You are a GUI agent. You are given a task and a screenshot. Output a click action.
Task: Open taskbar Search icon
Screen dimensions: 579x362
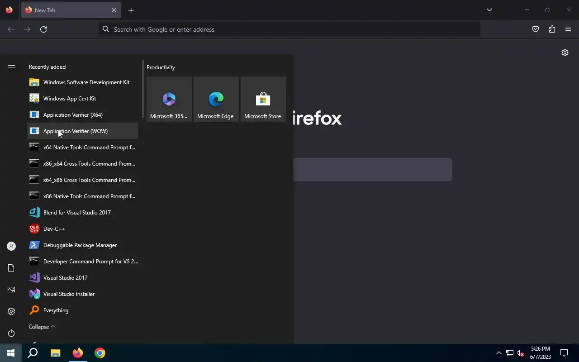33,353
